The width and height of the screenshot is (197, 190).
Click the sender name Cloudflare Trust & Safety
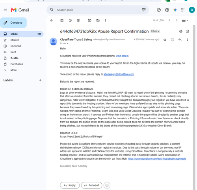coord(76,40)
